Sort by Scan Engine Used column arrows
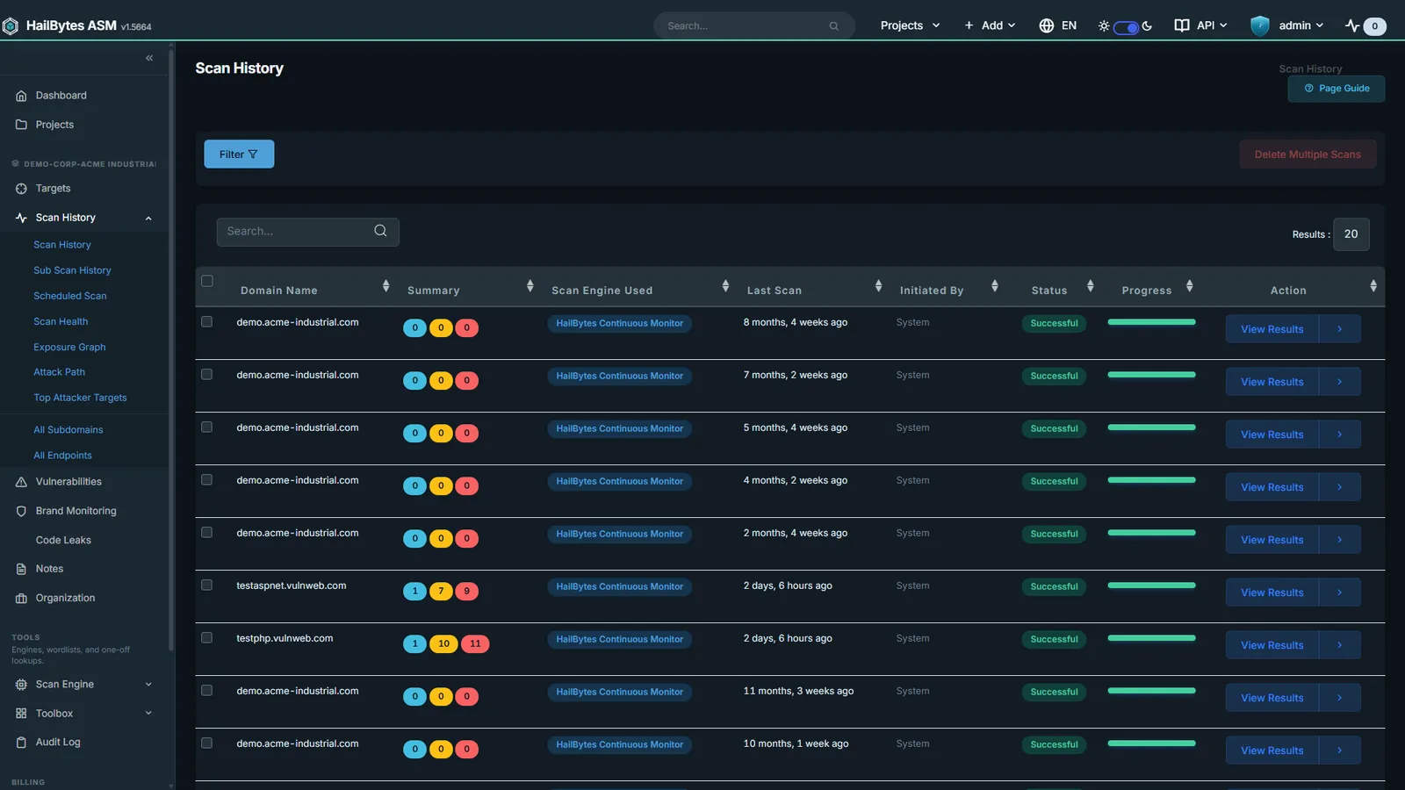The height and width of the screenshot is (790, 1405). click(725, 286)
